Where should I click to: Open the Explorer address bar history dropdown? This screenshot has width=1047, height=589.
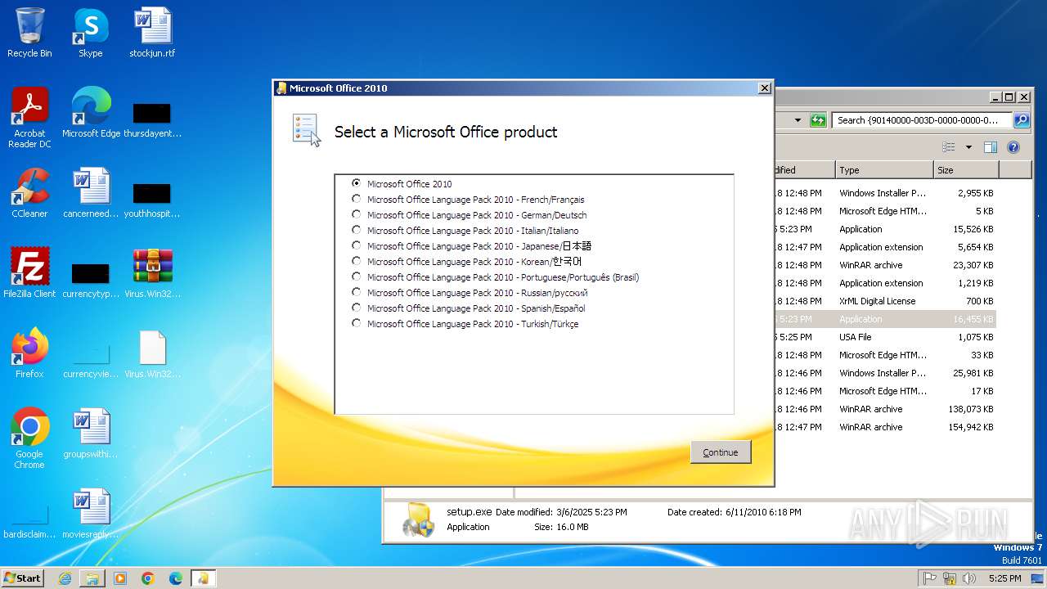pos(798,120)
